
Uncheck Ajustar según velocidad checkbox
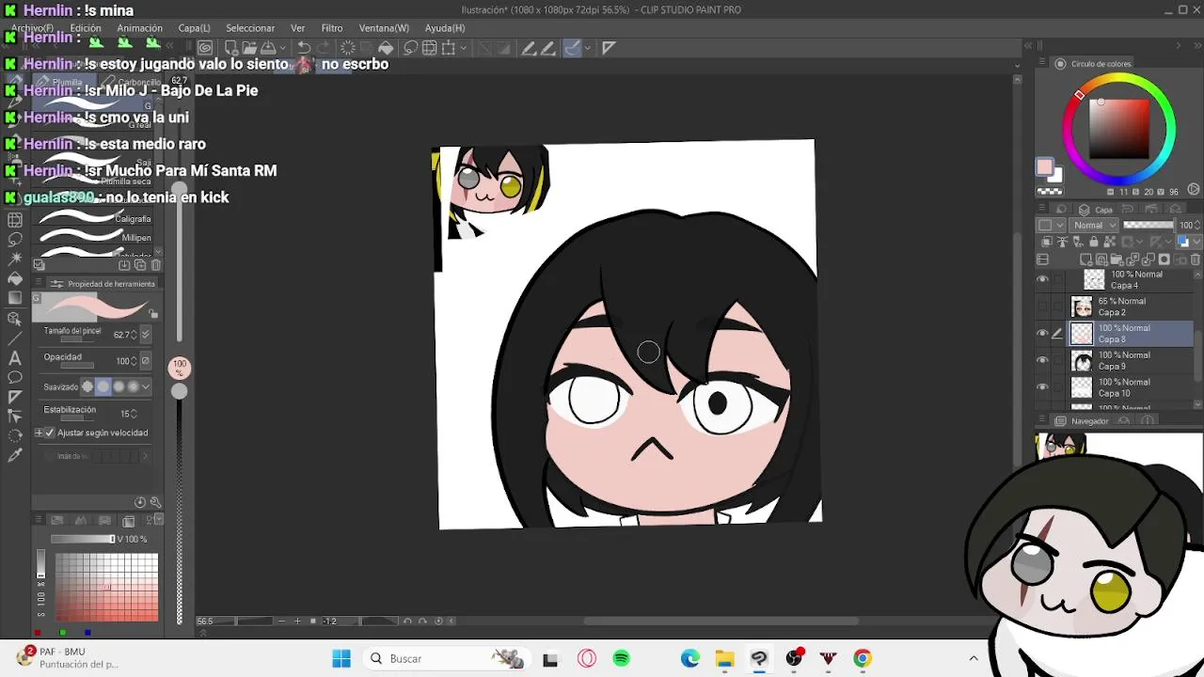click(50, 433)
